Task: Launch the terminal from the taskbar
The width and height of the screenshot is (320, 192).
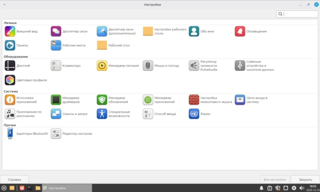Action: (x=30, y=188)
